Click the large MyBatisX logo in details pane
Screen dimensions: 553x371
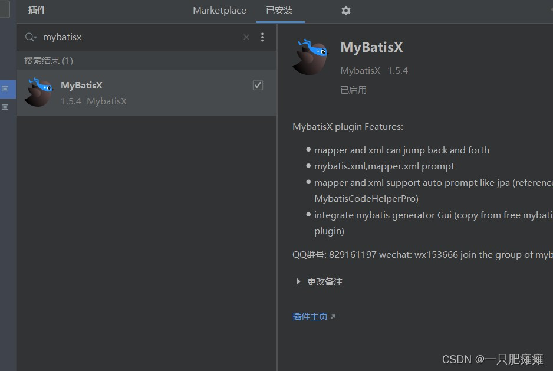tap(310, 57)
